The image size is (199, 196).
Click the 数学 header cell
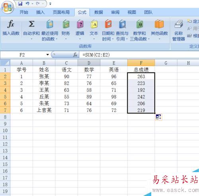[89, 70]
